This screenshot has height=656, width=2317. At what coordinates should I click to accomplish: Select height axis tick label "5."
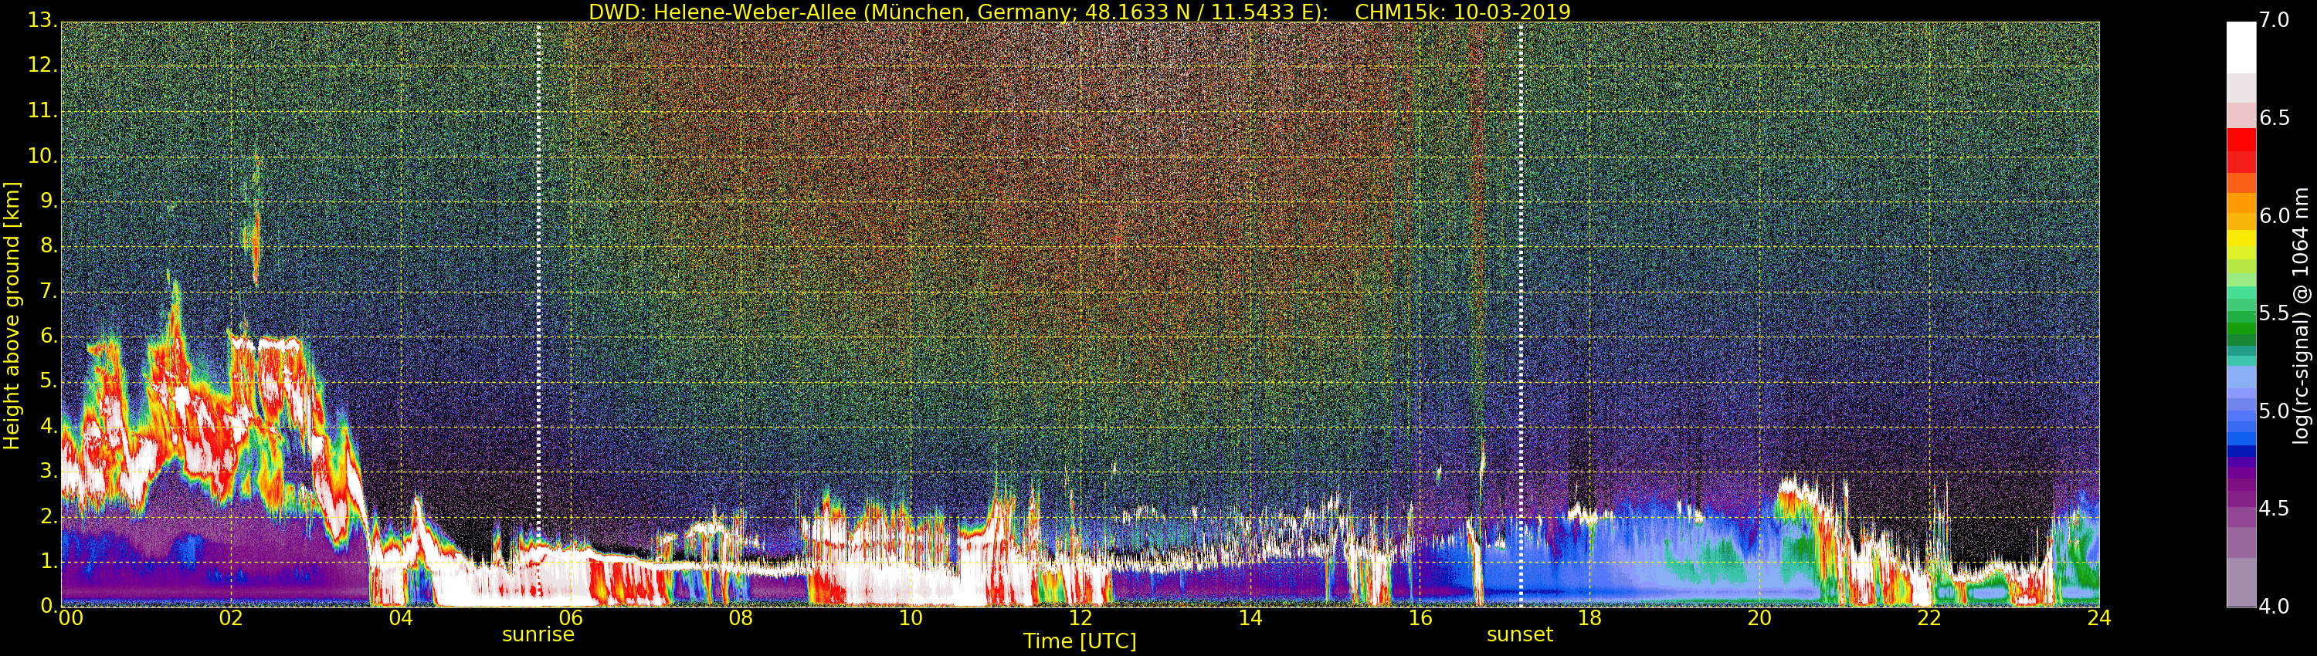[x=47, y=382]
